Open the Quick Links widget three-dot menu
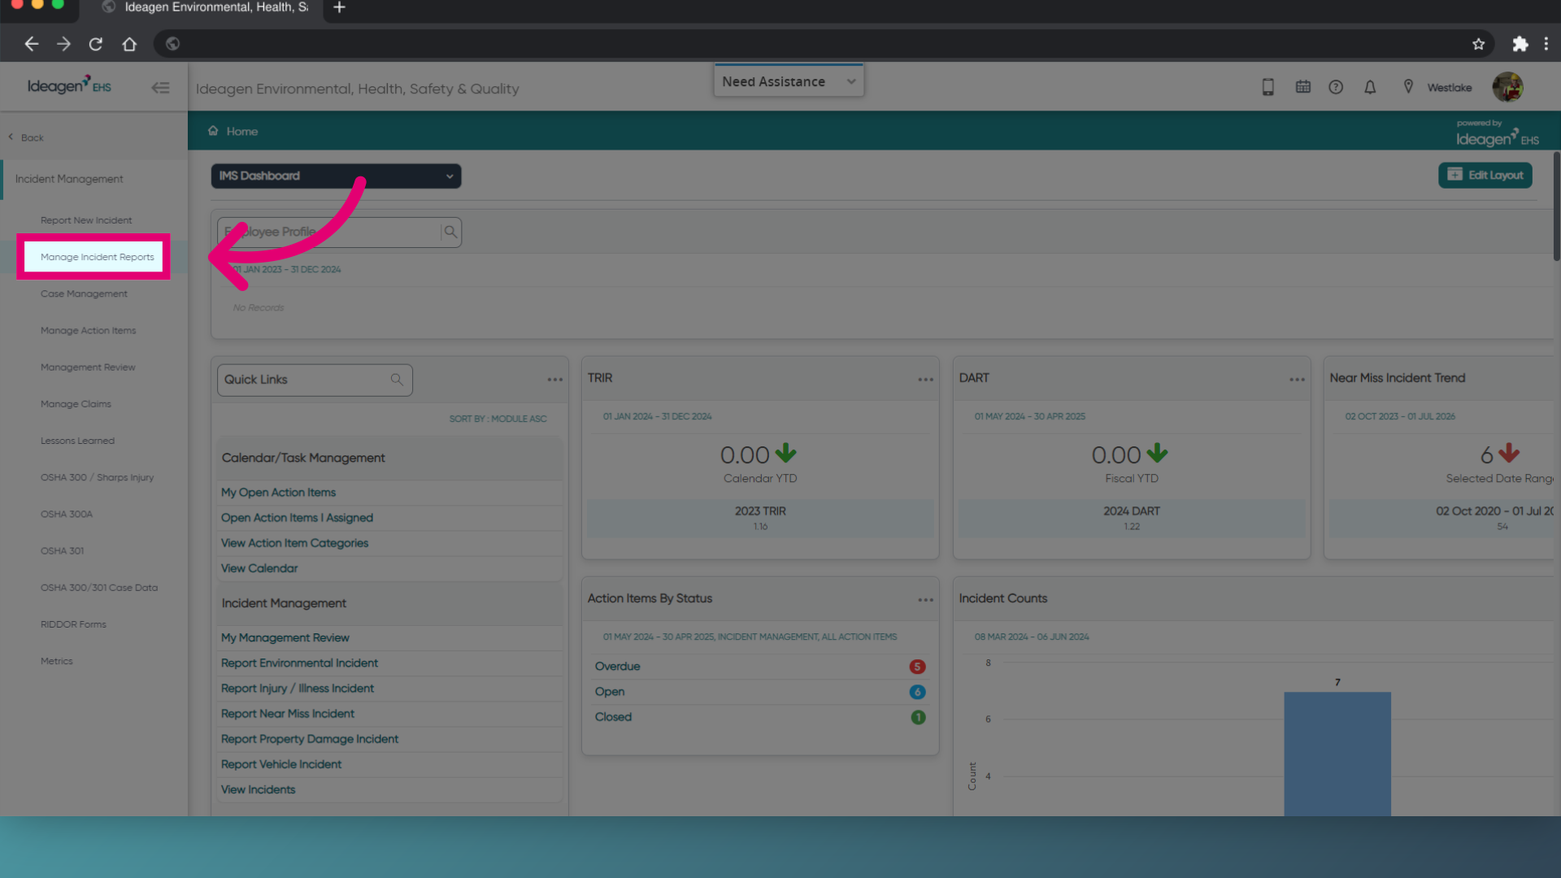The height and width of the screenshot is (878, 1561). [554, 380]
